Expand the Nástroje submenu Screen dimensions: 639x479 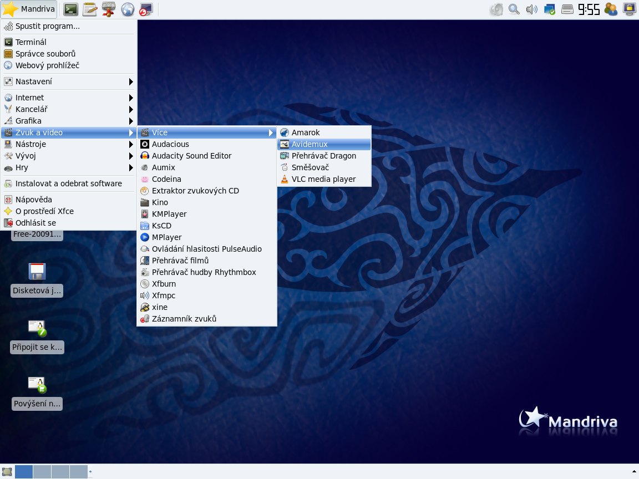(x=68, y=144)
